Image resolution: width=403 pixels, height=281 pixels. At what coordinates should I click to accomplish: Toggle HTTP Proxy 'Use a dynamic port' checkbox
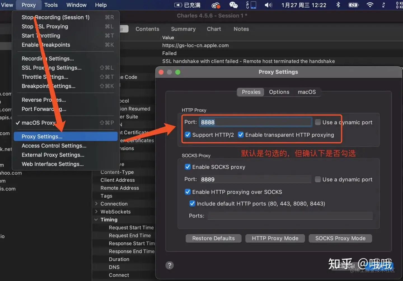(318, 122)
